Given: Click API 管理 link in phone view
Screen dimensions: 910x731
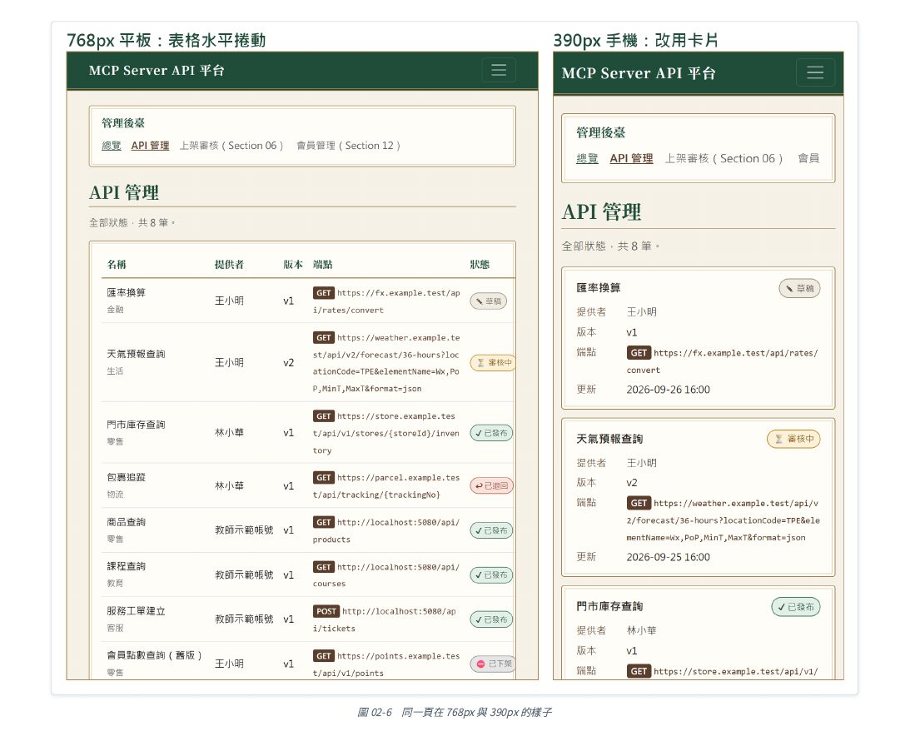Looking at the screenshot, I should 631,158.
